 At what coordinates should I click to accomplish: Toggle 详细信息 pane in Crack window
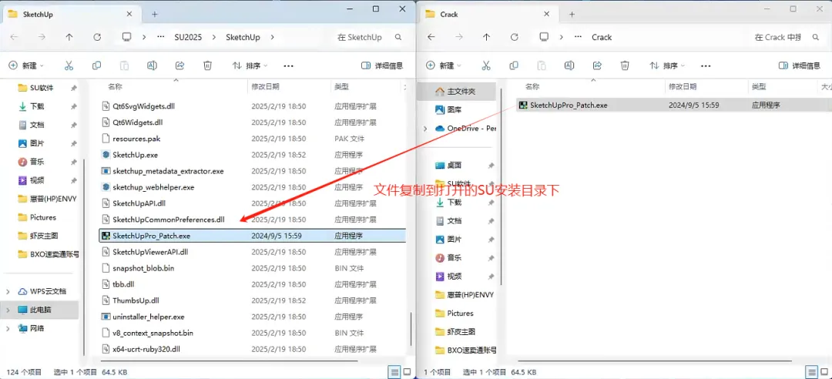pyautogui.click(x=799, y=65)
